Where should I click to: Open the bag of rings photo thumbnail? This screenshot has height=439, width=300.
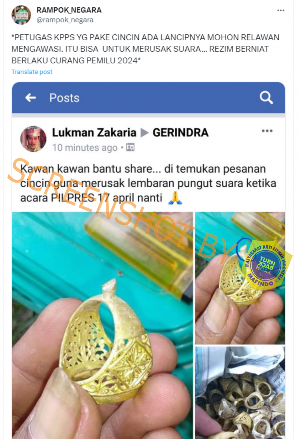[x=240, y=392]
